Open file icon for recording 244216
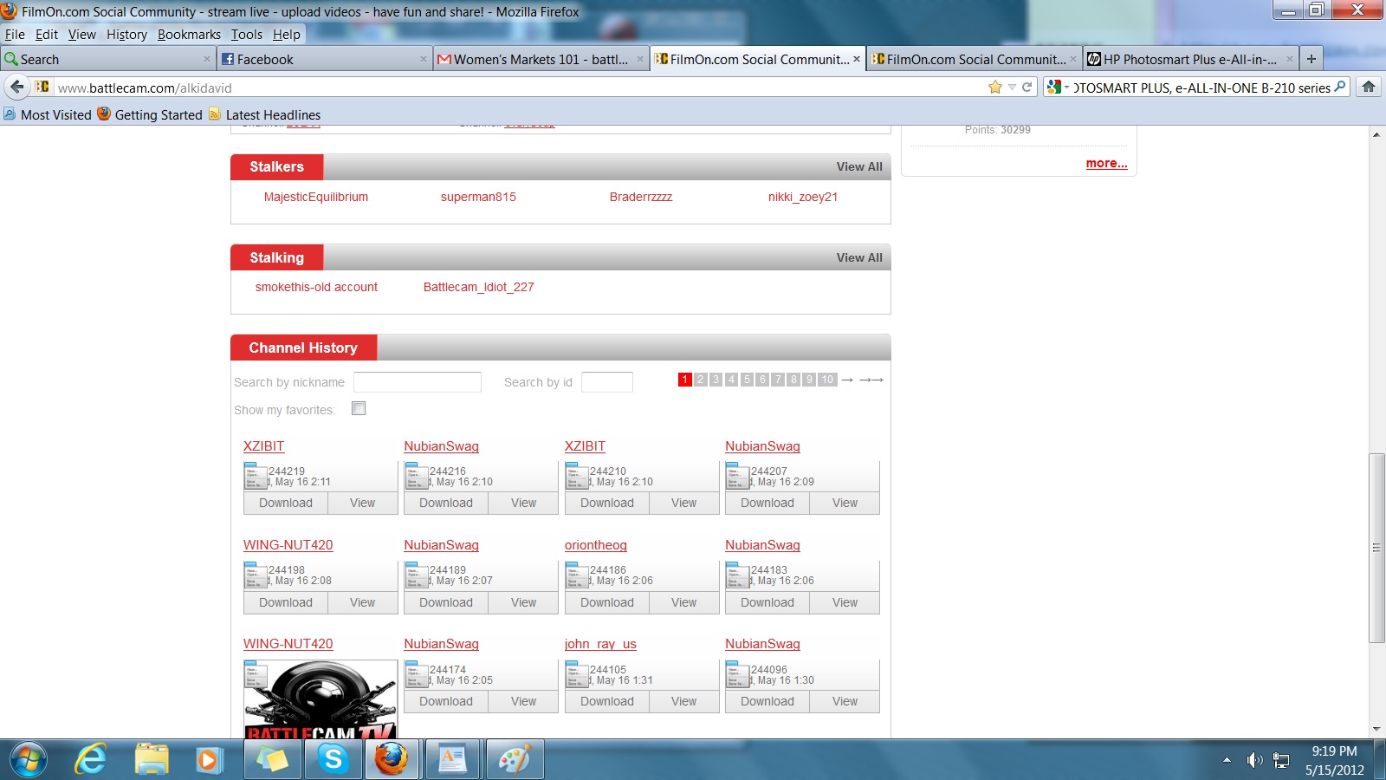The height and width of the screenshot is (780, 1386). 417,476
